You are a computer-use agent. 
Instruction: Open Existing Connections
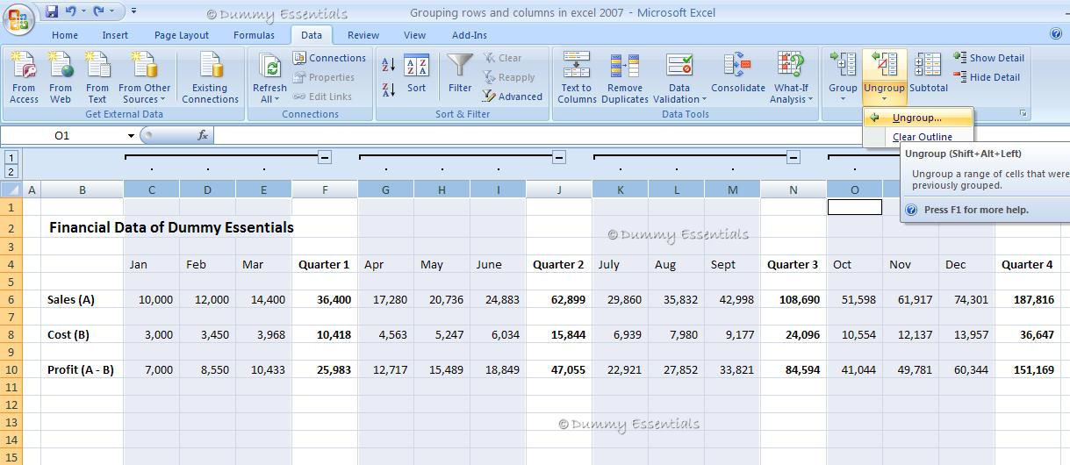pos(210,78)
